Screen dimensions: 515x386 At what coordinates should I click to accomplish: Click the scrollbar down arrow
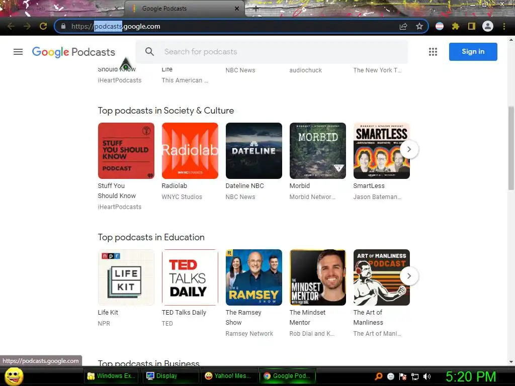coord(511,362)
